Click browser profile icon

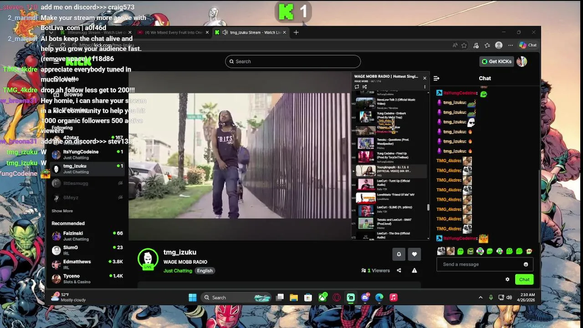coord(499,45)
